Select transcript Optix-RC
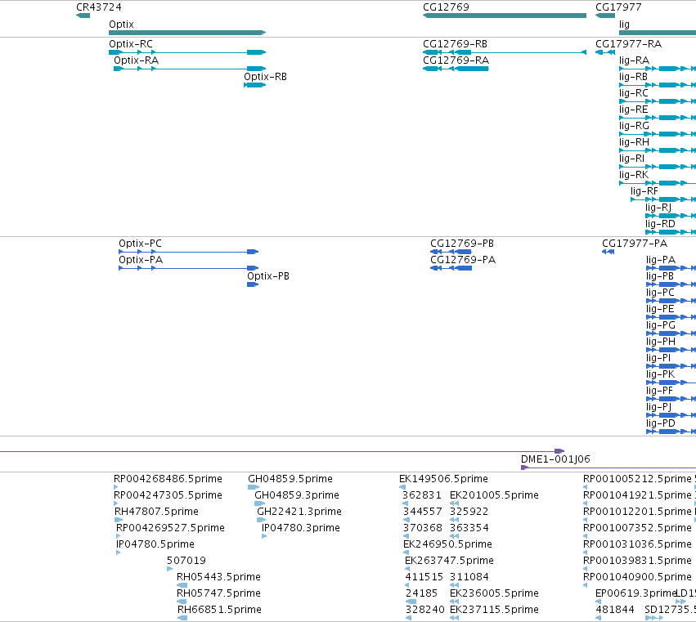 187,52
